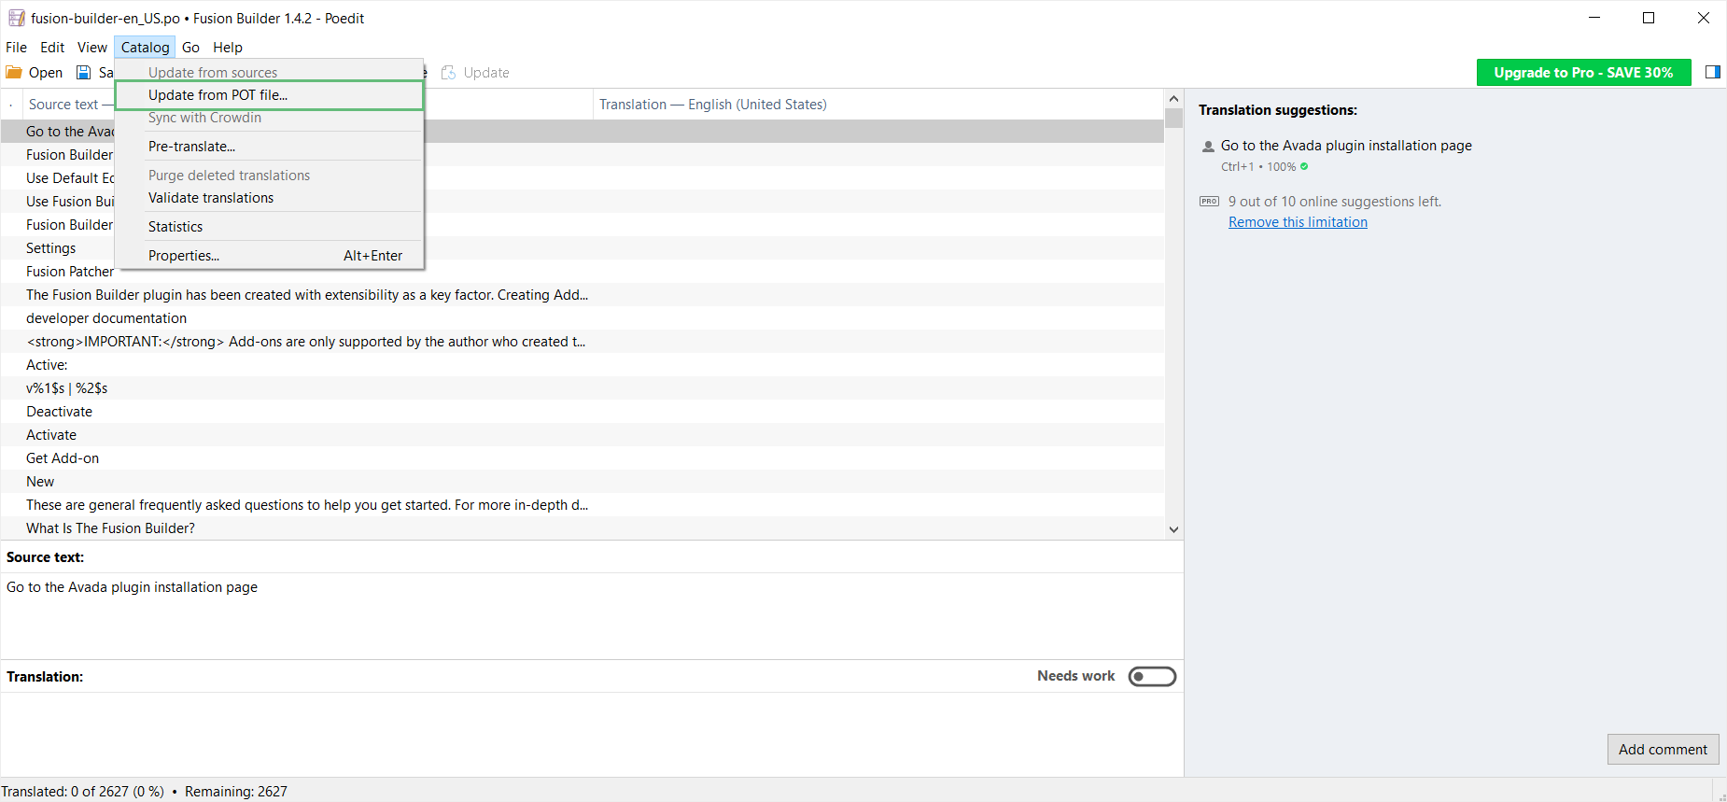
Task: Select row starting 'These are general frequently asked'
Action: coord(583,505)
